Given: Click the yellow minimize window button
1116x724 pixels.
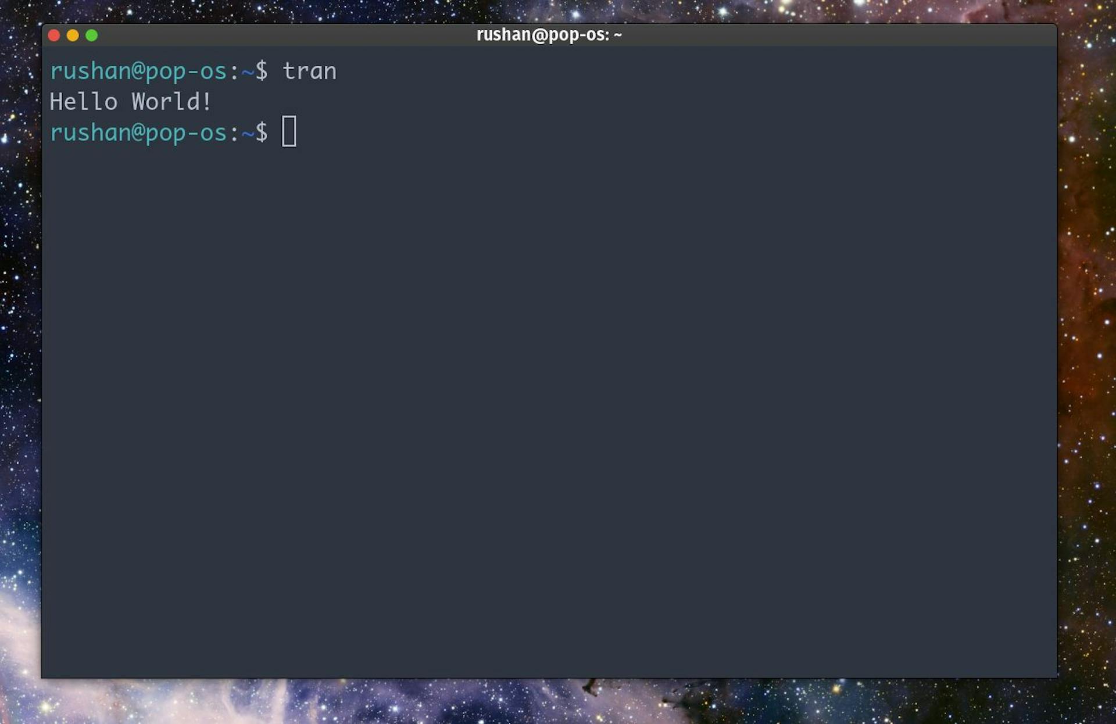Looking at the screenshot, I should [x=73, y=35].
